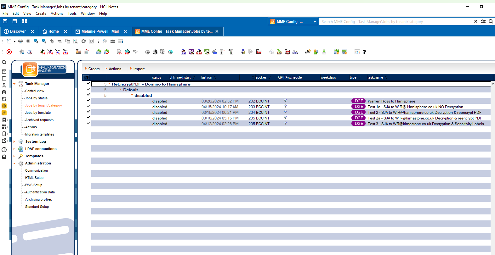Click the D2E badge on Test 3 row
Viewport: 495px width, 255px height.
pyautogui.click(x=359, y=124)
